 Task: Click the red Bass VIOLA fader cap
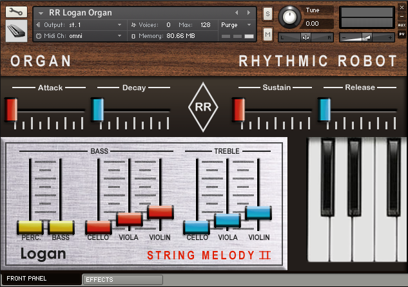coord(130,219)
